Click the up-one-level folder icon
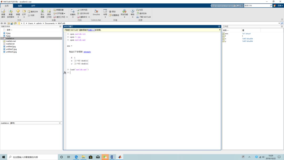Screen dimensions: 284x160 click(x=8, y=23)
